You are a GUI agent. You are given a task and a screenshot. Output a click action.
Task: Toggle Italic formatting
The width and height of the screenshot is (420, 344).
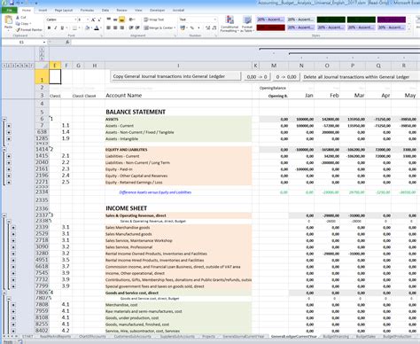[x=55, y=27]
